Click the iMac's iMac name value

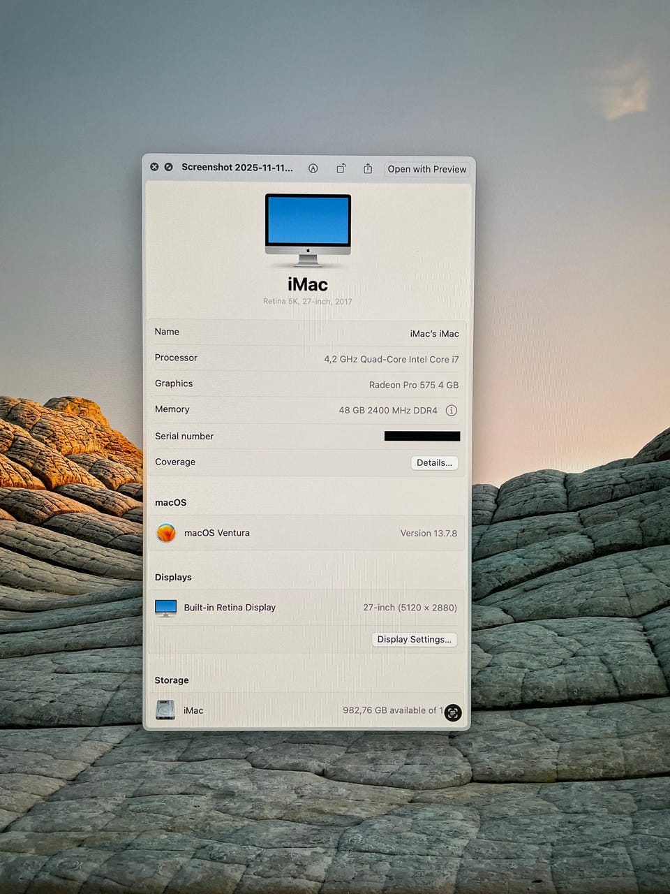point(434,334)
